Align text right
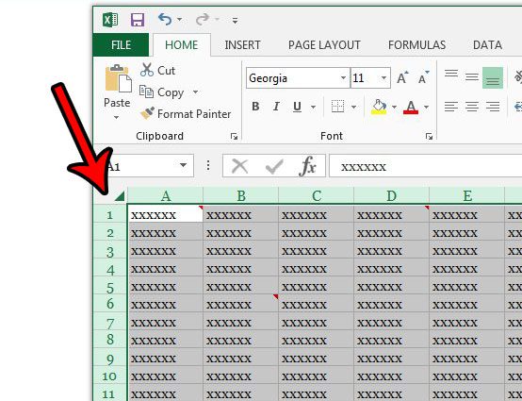This screenshot has height=401, width=522. click(493, 107)
